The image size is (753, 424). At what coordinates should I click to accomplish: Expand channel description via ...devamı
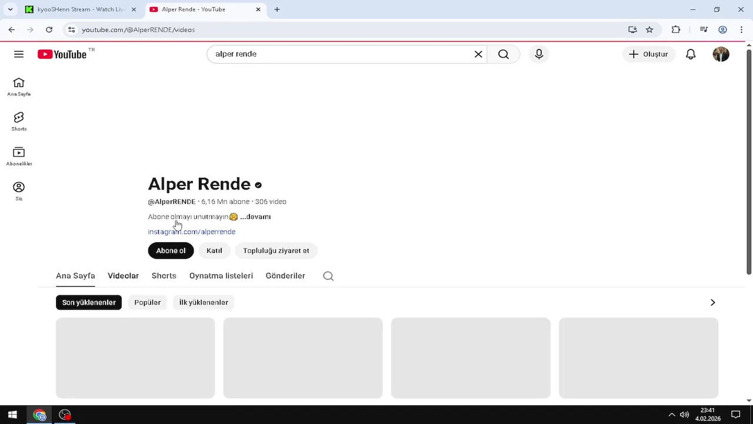pos(255,217)
